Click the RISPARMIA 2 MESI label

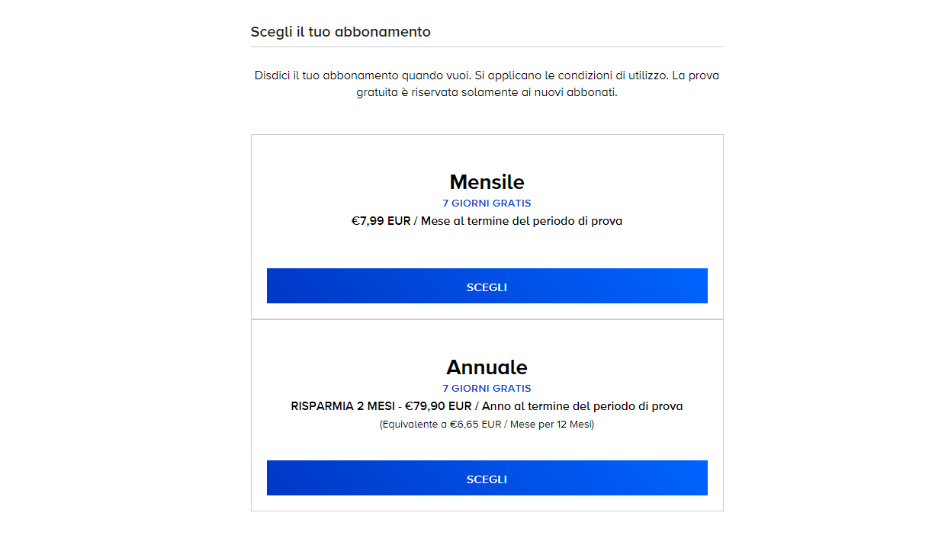pos(342,406)
